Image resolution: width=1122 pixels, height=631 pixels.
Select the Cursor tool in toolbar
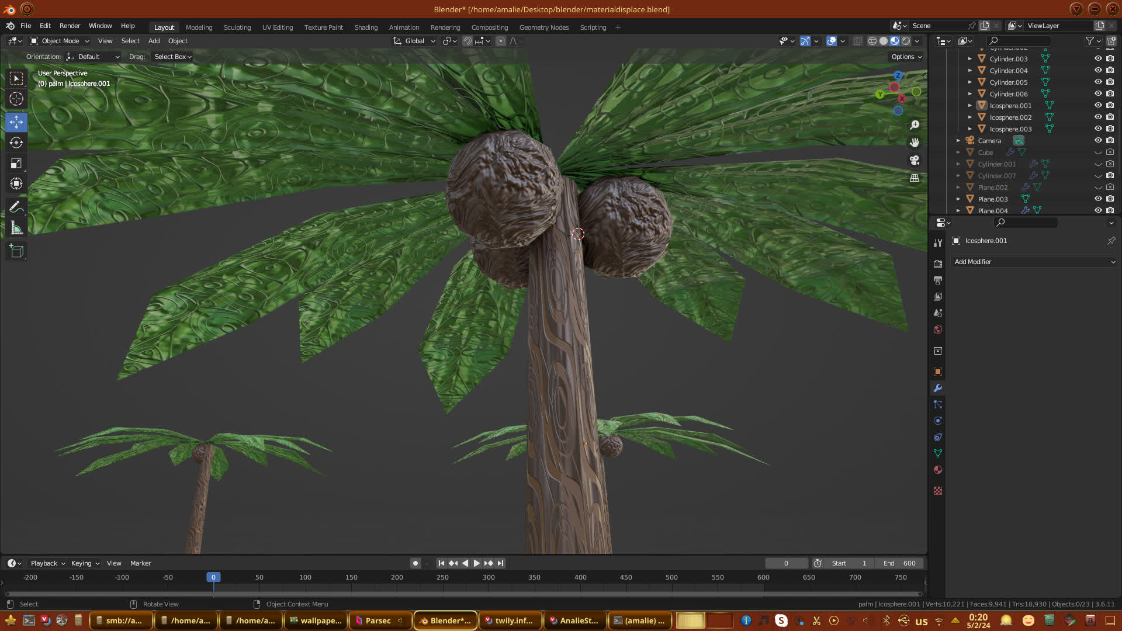(16, 99)
